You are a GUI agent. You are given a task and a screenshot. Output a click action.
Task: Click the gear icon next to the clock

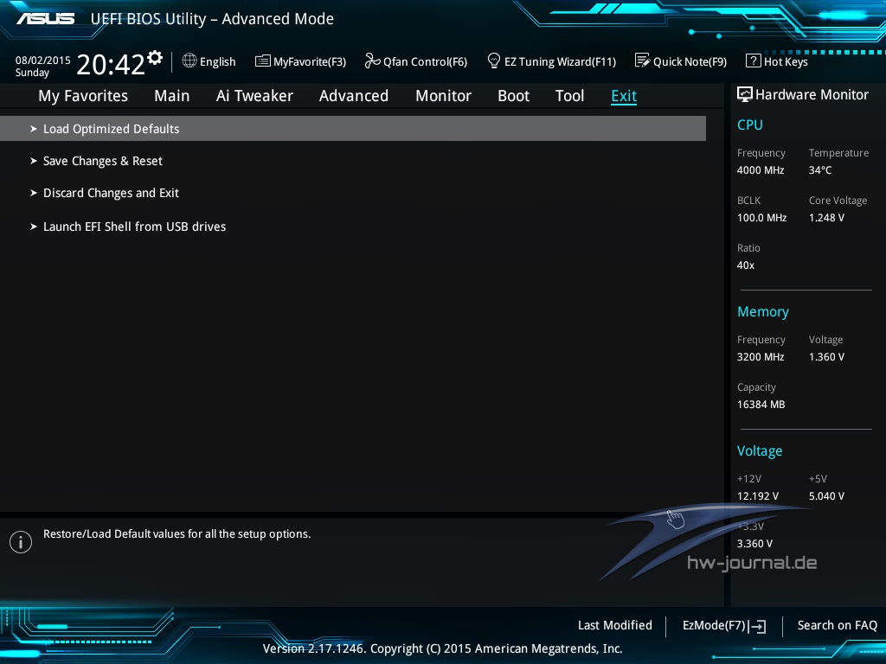(155, 58)
